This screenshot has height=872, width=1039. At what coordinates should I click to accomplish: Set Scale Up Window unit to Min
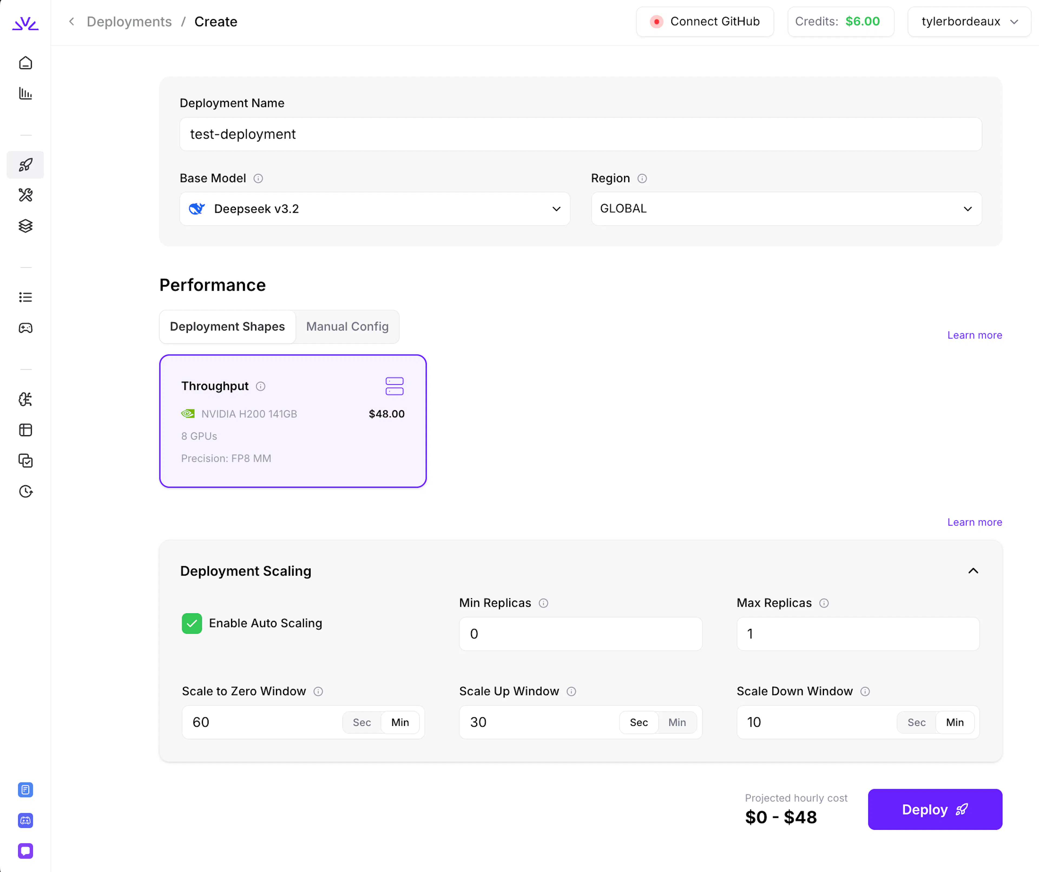pyautogui.click(x=677, y=723)
